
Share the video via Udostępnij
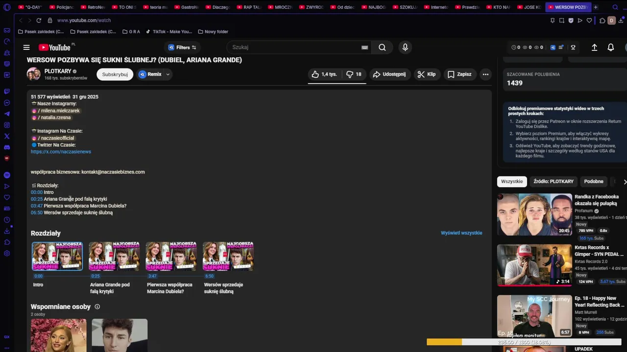[389, 74]
